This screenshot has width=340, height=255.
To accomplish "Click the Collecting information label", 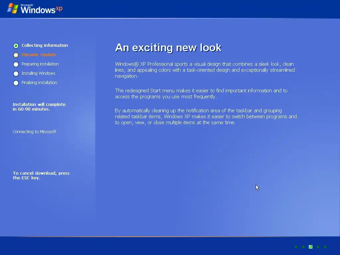I will pyautogui.click(x=45, y=45).
